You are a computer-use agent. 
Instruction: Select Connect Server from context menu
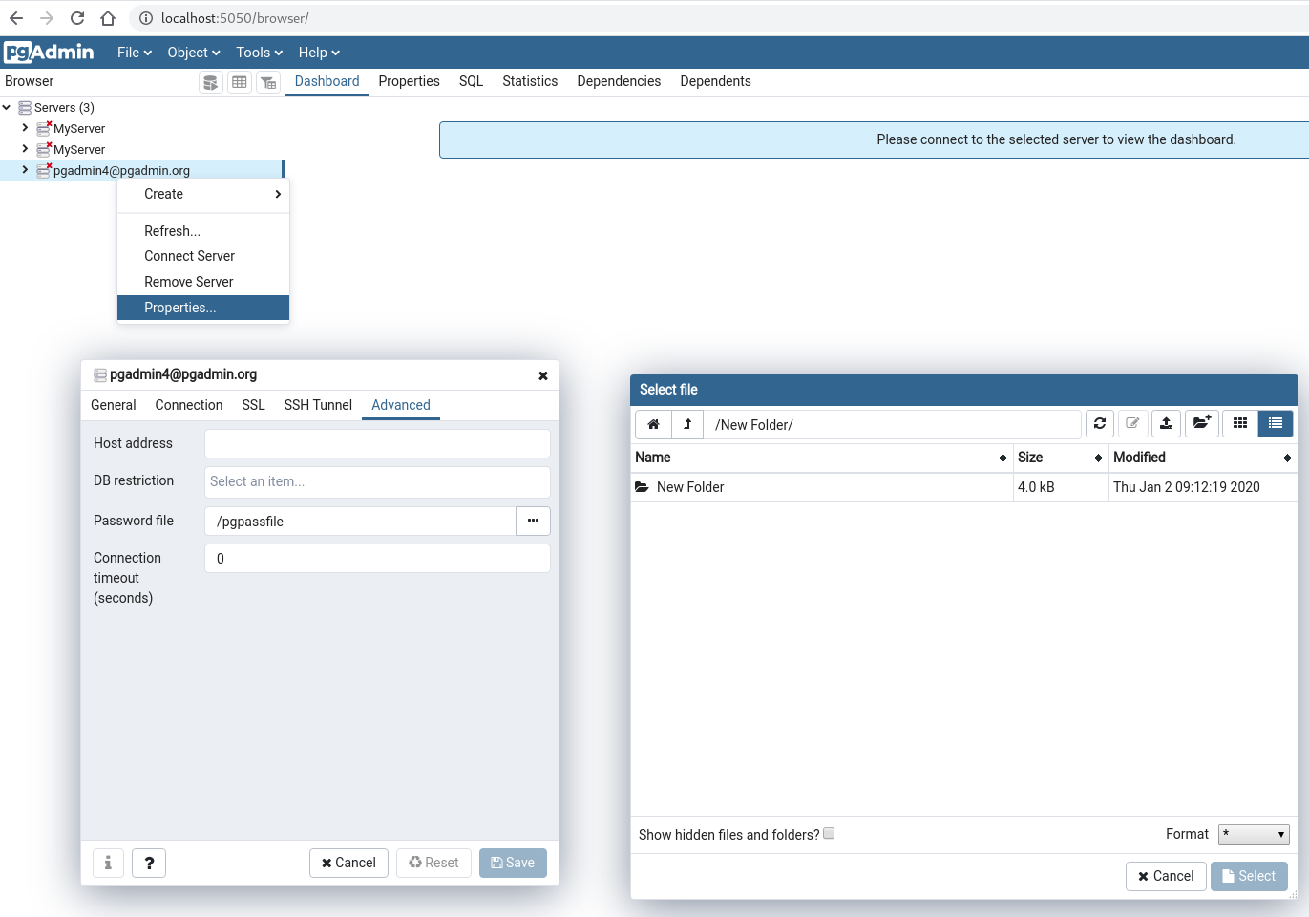(189, 256)
